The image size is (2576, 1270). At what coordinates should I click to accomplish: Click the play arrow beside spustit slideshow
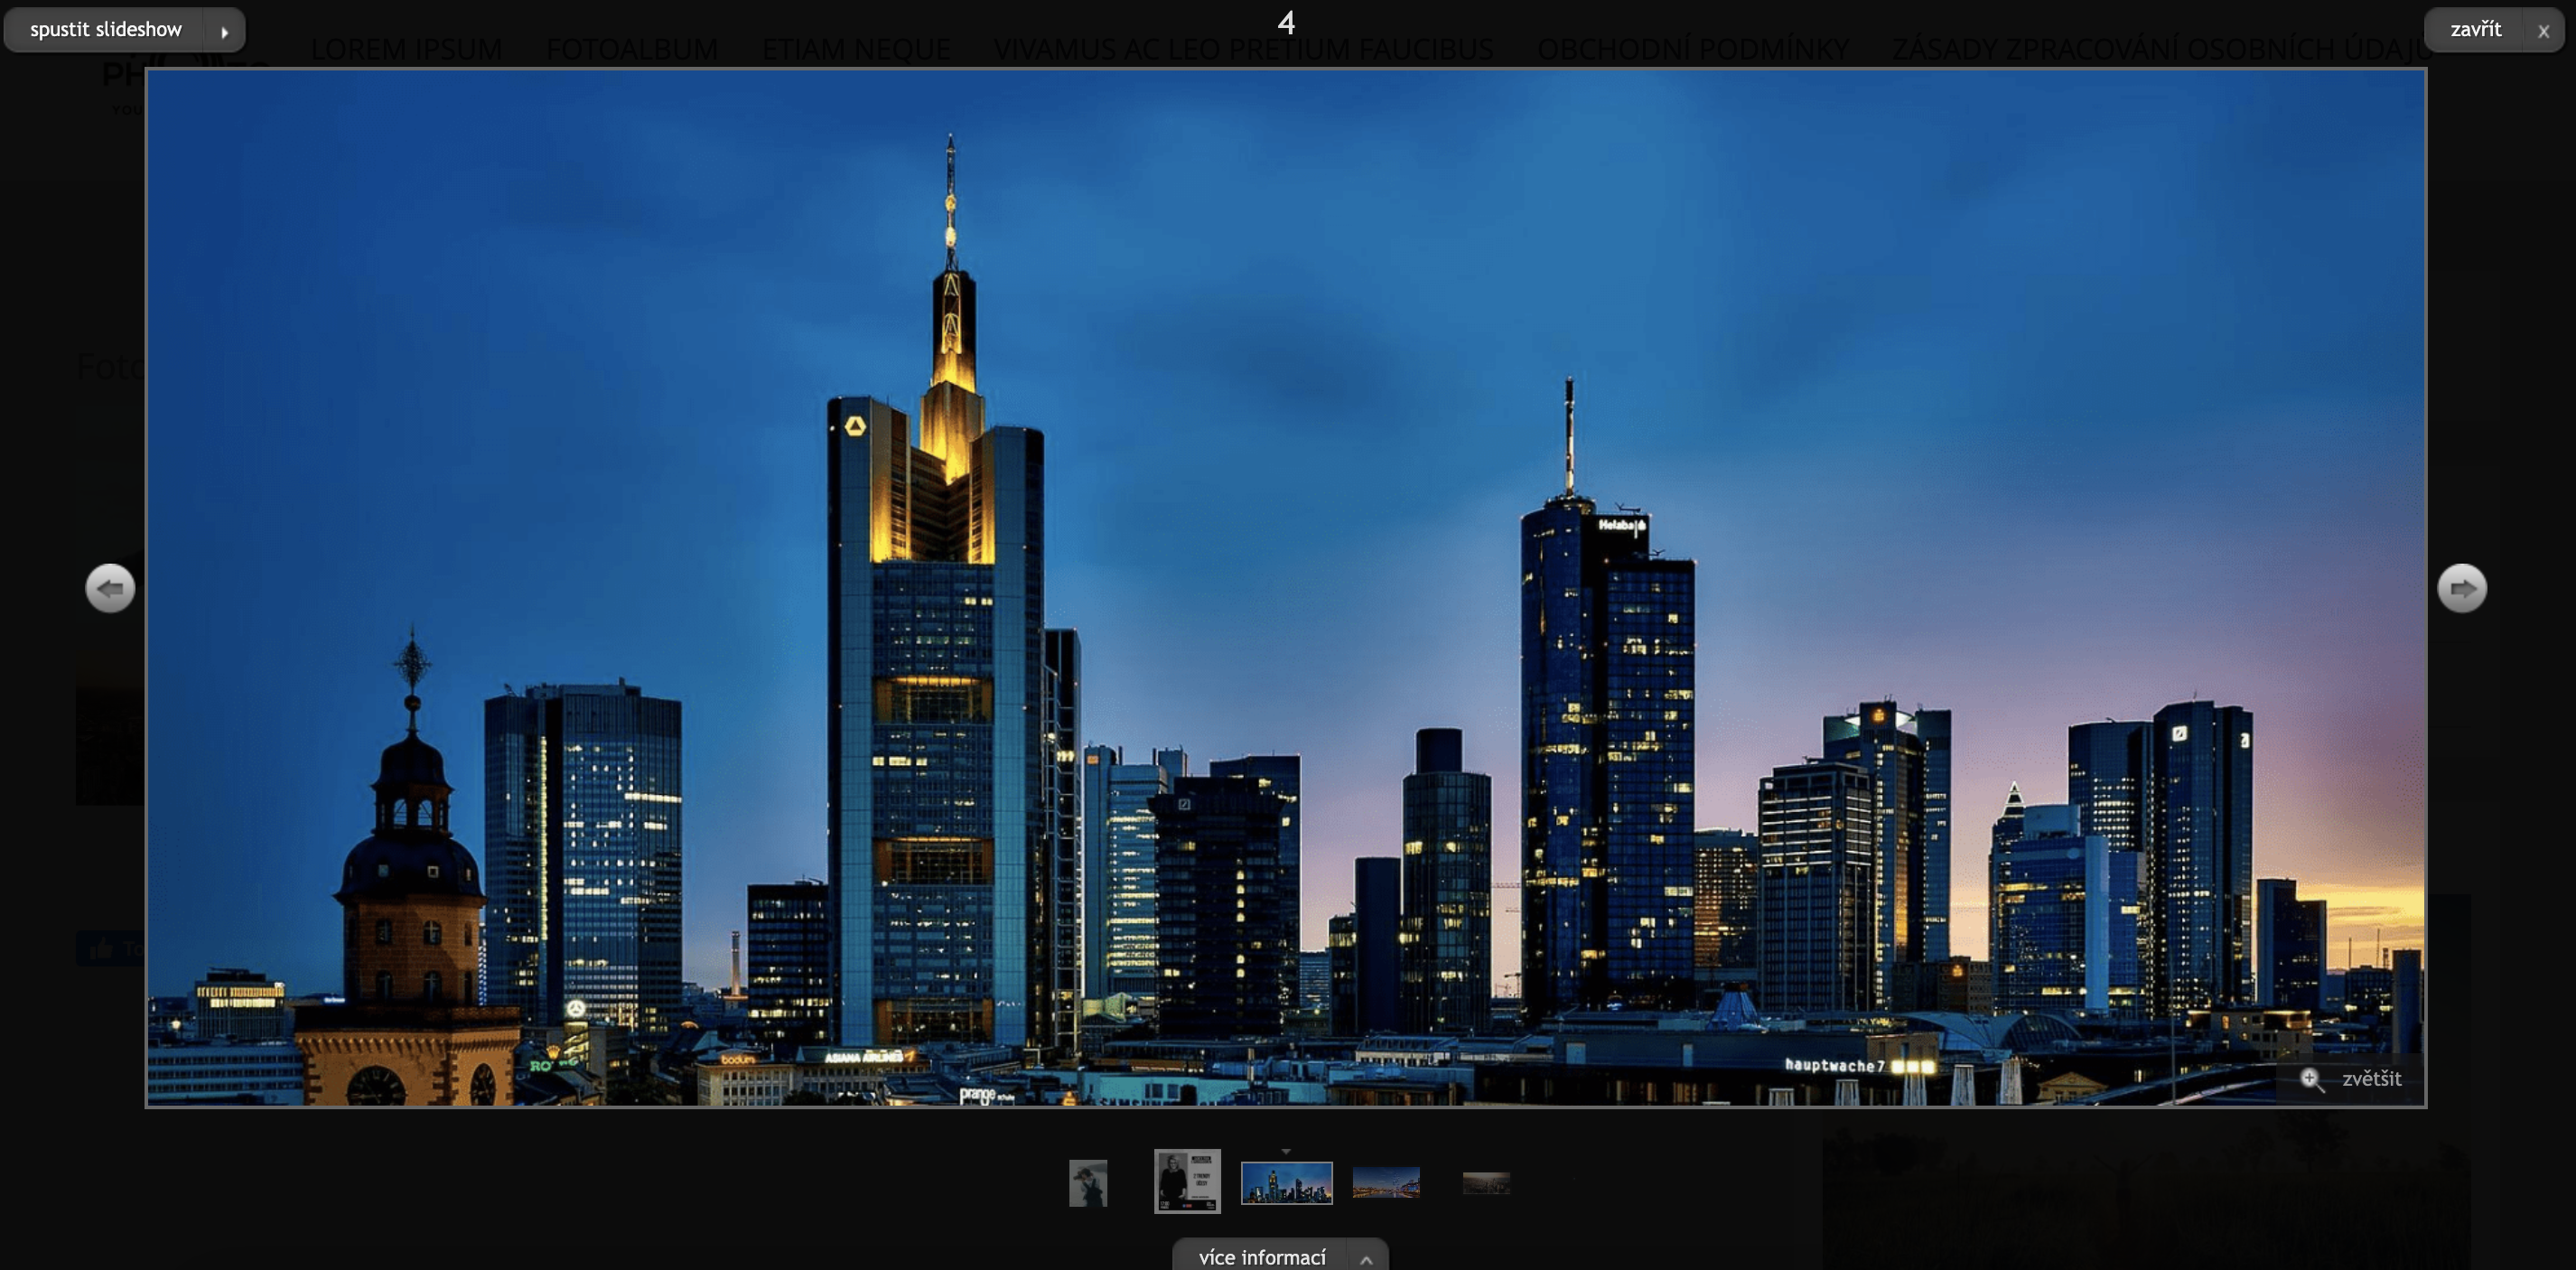tap(224, 31)
